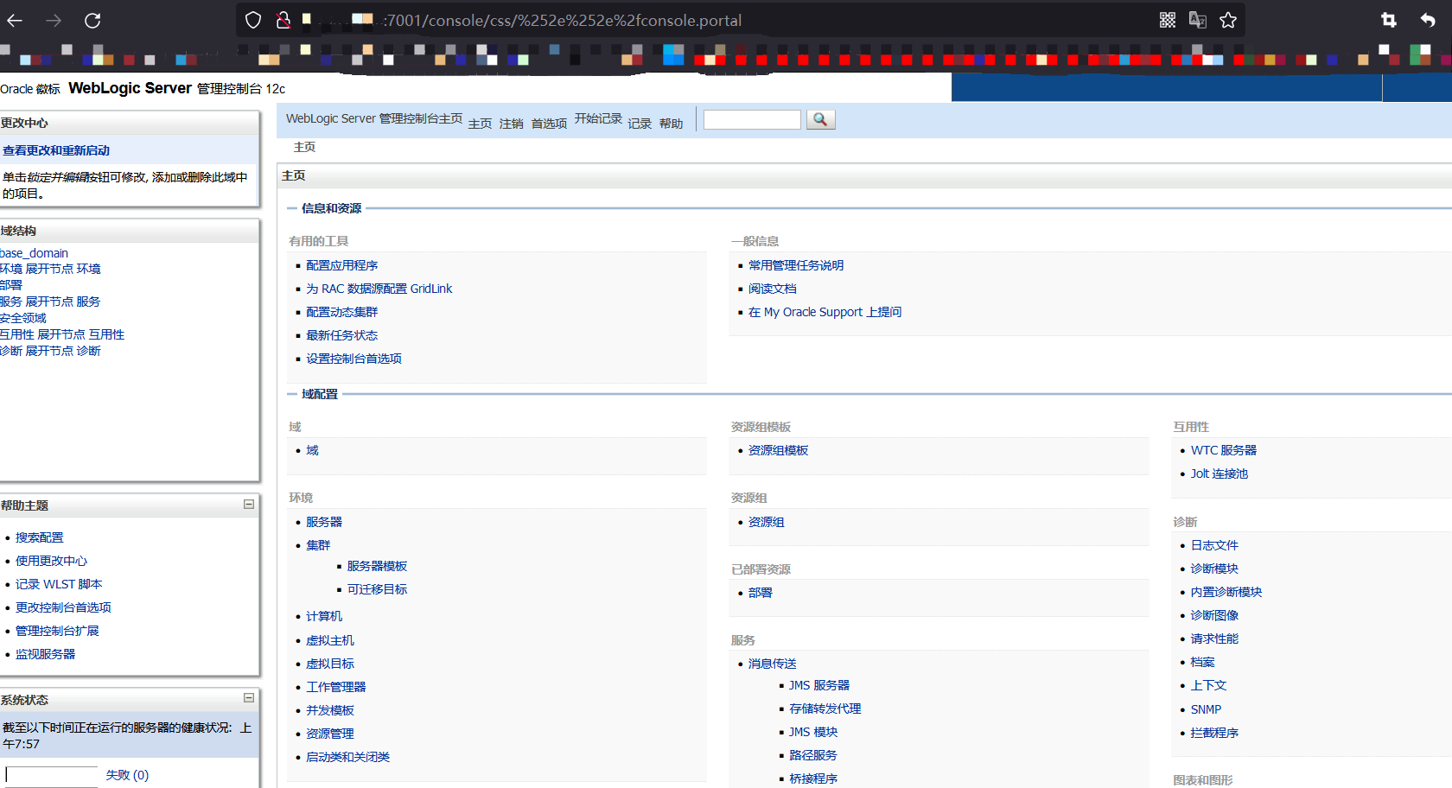Reload the page with refresh icon

pos(92,20)
